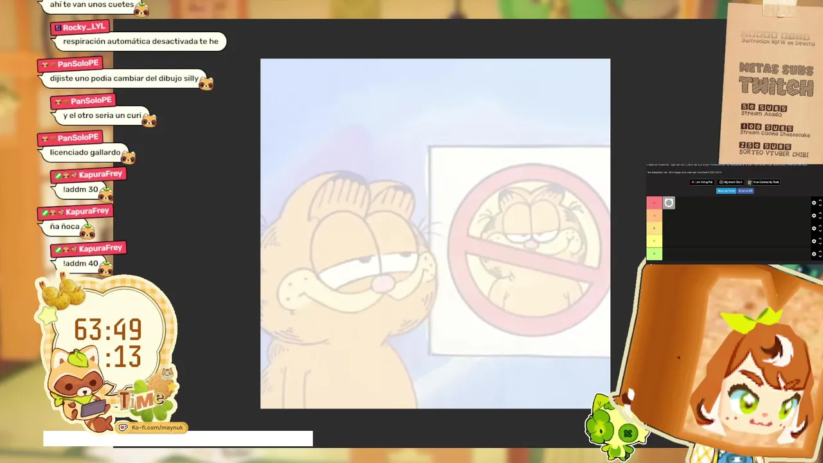This screenshot has width=823, height=463.
Task: Click the green tier label
Action: 654,254
